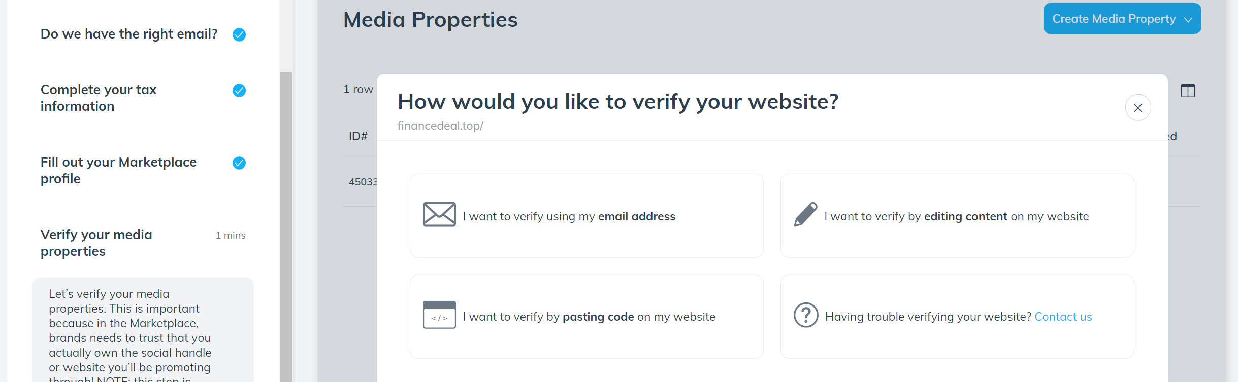This screenshot has width=1238, height=382.
Task: Close the website verification dialog
Action: [1138, 107]
